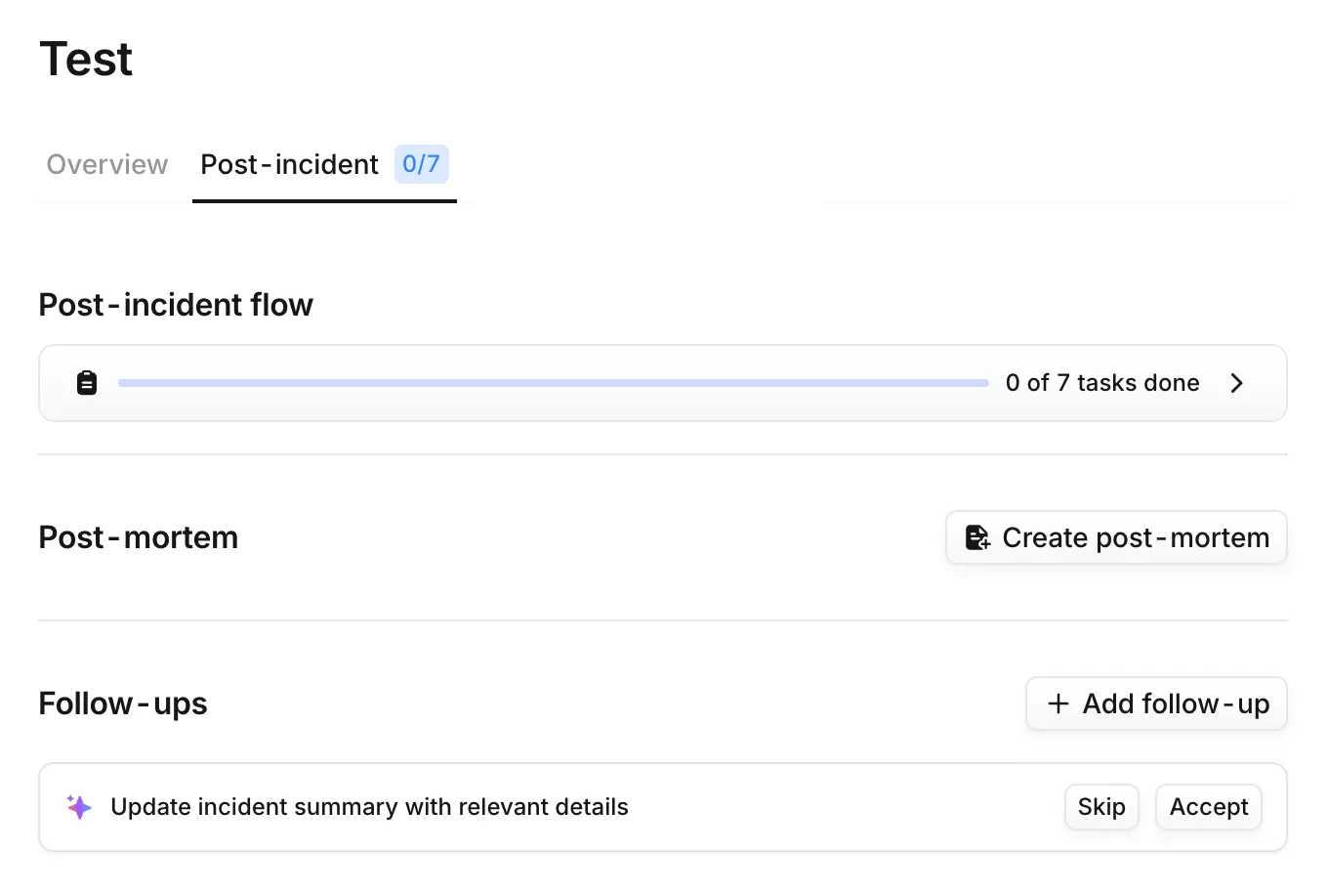Open the 0 of 7 tasks done details

click(x=1102, y=382)
